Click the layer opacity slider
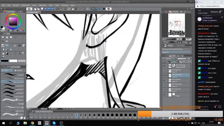 click(x=182, y=59)
